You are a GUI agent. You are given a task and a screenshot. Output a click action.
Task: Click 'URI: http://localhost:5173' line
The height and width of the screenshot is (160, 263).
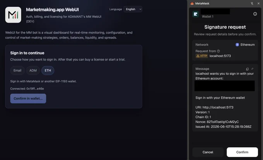click(214, 107)
